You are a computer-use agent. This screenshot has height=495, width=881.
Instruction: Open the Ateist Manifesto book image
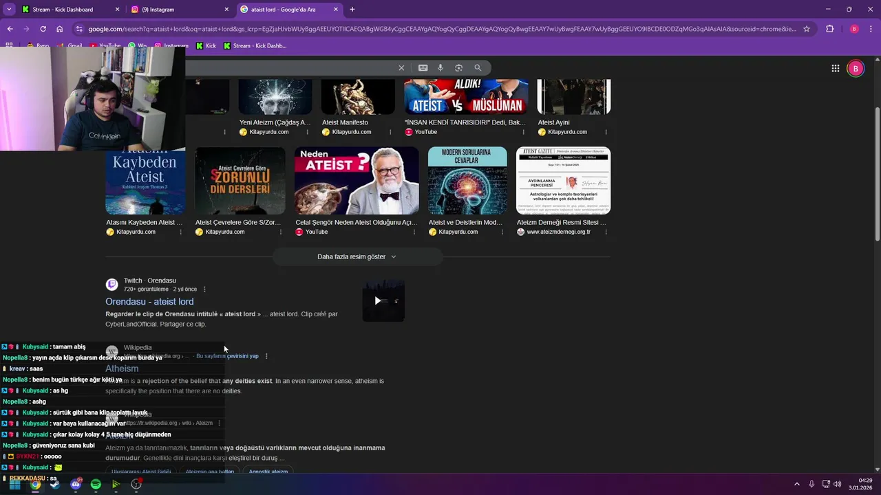pos(358,96)
